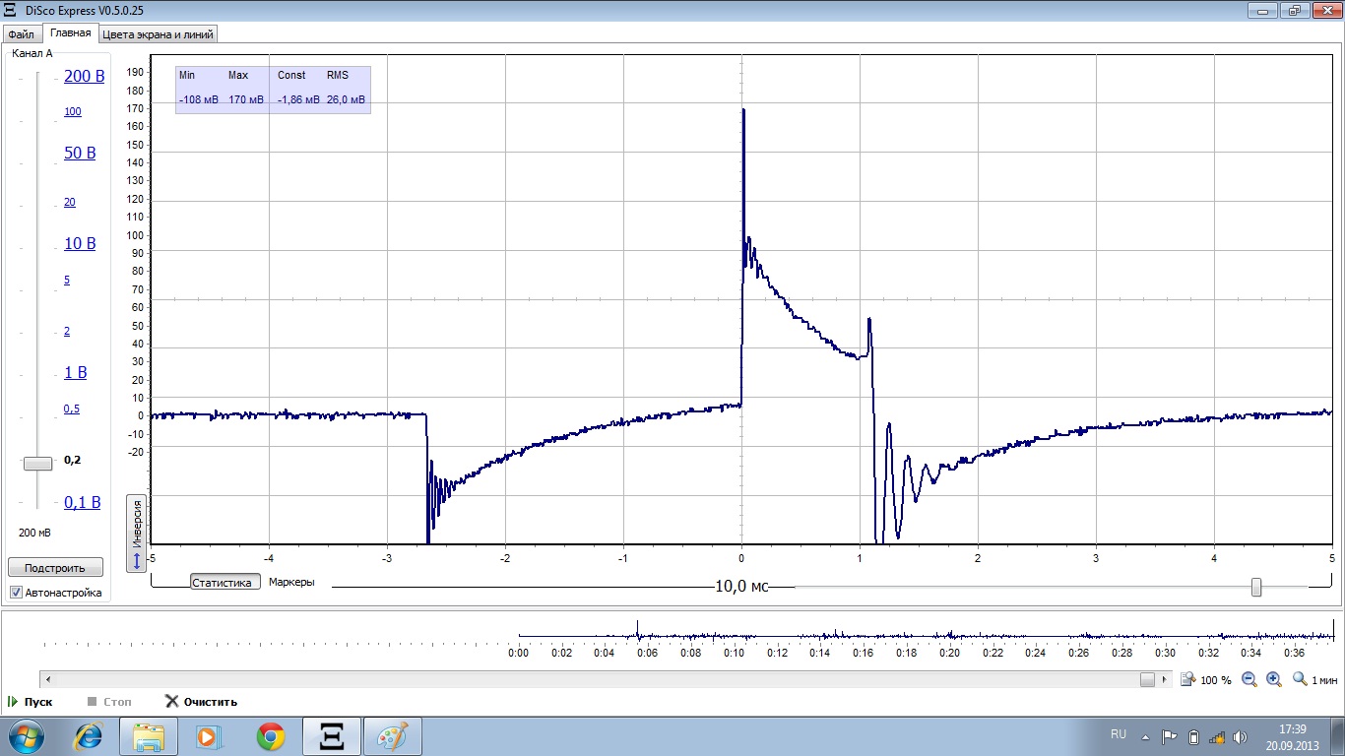Viewport: 1345px width, 756px height.
Task: Click the recording timeline scrollbar thumb
Action: click(x=1147, y=679)
